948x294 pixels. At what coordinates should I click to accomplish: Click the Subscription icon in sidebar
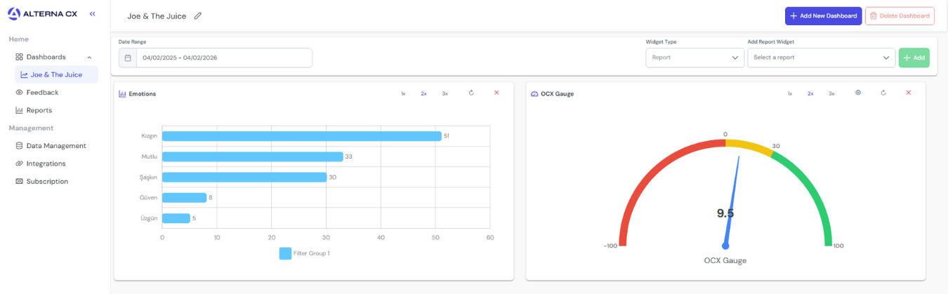tap(20, 181)
